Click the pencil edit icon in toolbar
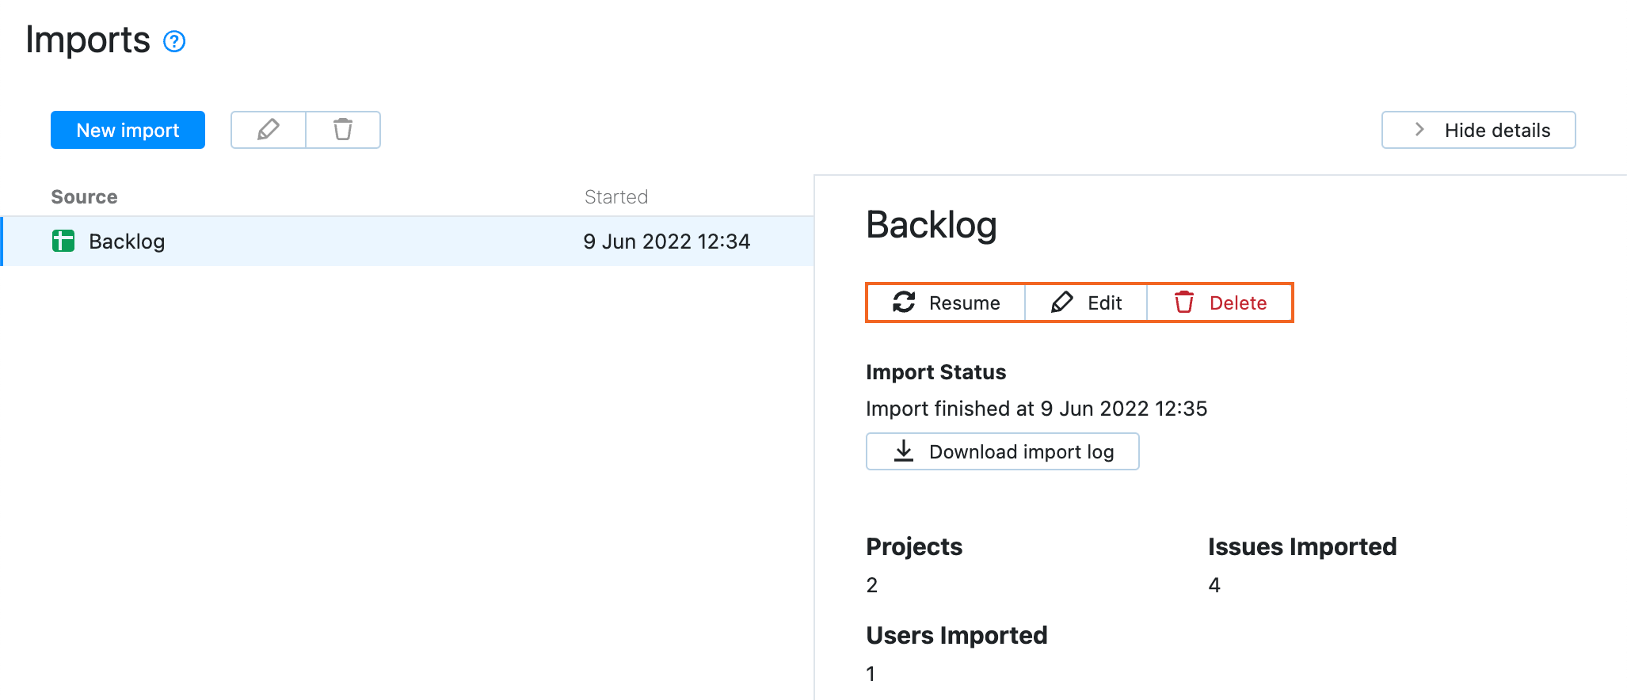This screenshot has width=1627, height=700. click(269, 130)
